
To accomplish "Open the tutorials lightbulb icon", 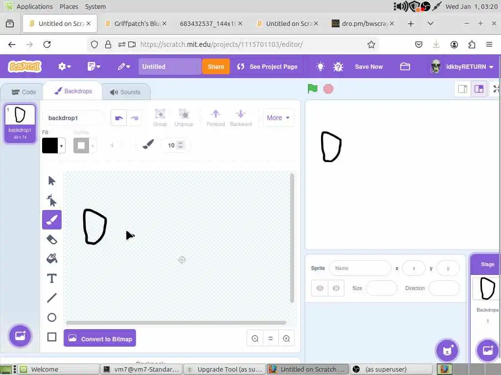I will pyautogui.click(x=320, y=66).
